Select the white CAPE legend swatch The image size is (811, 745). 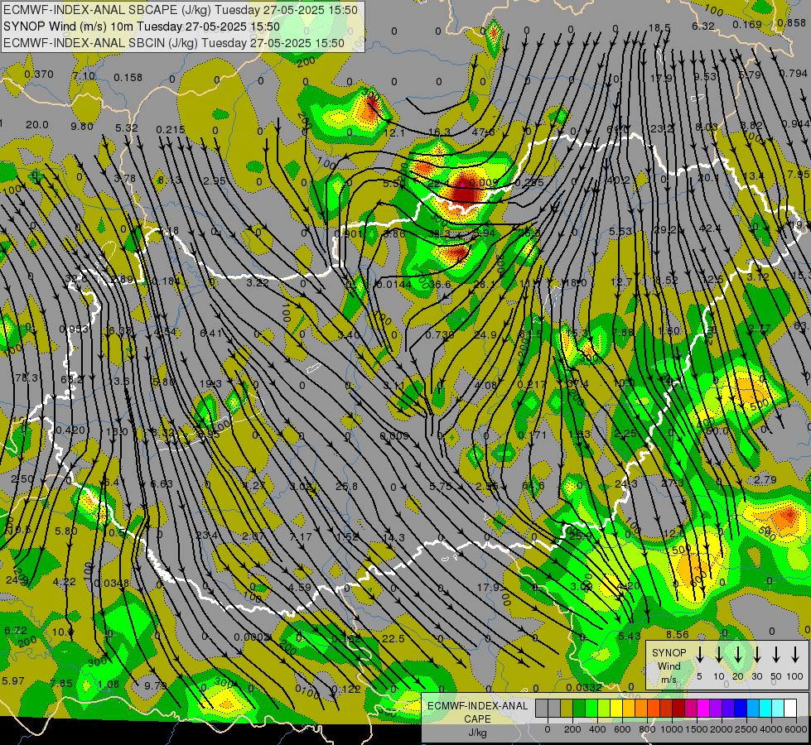point(789,708)
